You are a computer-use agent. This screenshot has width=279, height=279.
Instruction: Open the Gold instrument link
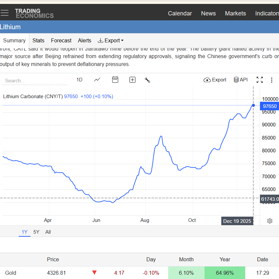tap(10, 273)
